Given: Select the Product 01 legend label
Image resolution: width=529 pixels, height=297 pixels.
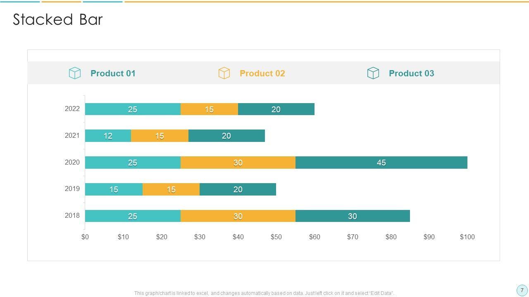Looking at the screenshot, I should click(113, 73).
